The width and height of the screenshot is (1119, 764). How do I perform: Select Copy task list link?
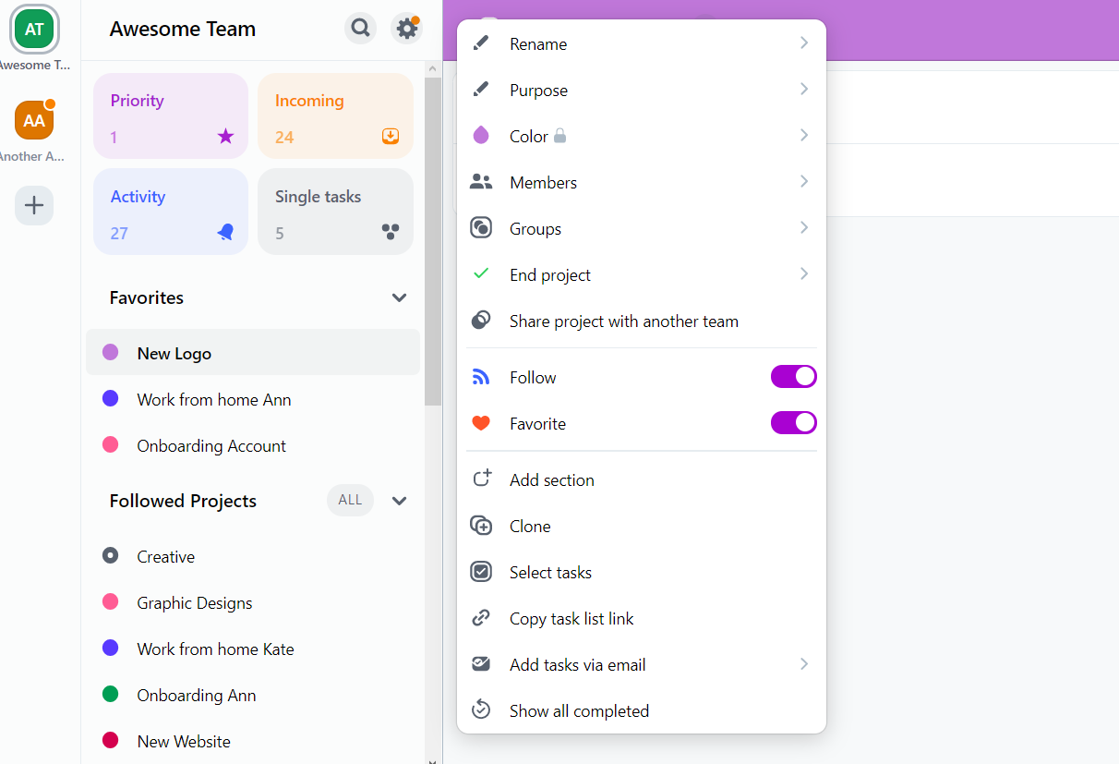pyautogui.click(x=642, y=618)
